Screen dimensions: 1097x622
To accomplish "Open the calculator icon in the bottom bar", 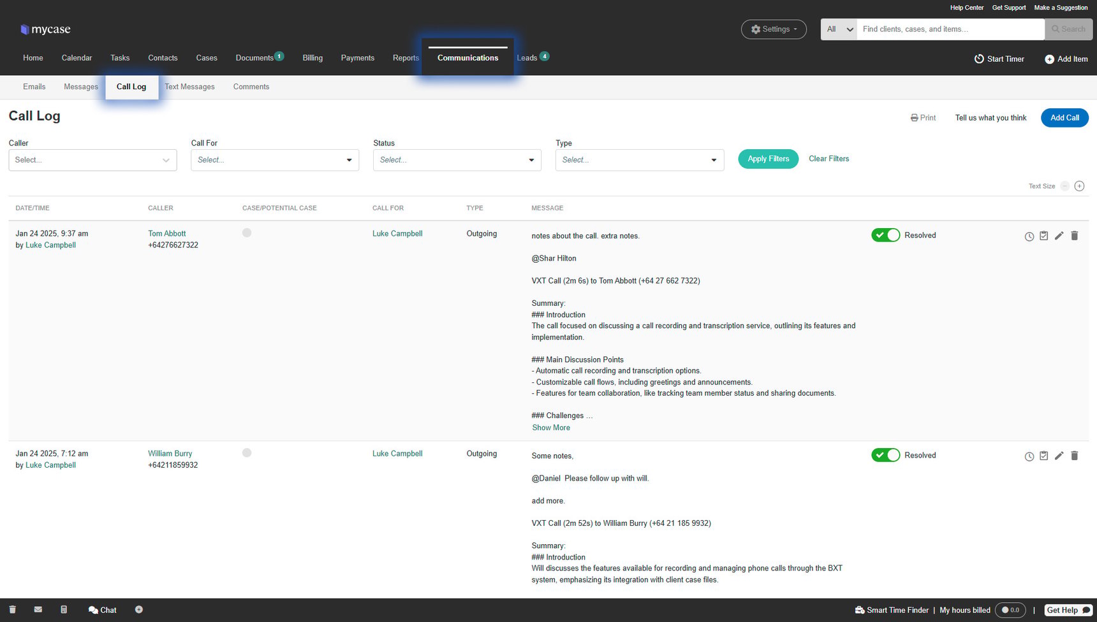I will 64,610.
